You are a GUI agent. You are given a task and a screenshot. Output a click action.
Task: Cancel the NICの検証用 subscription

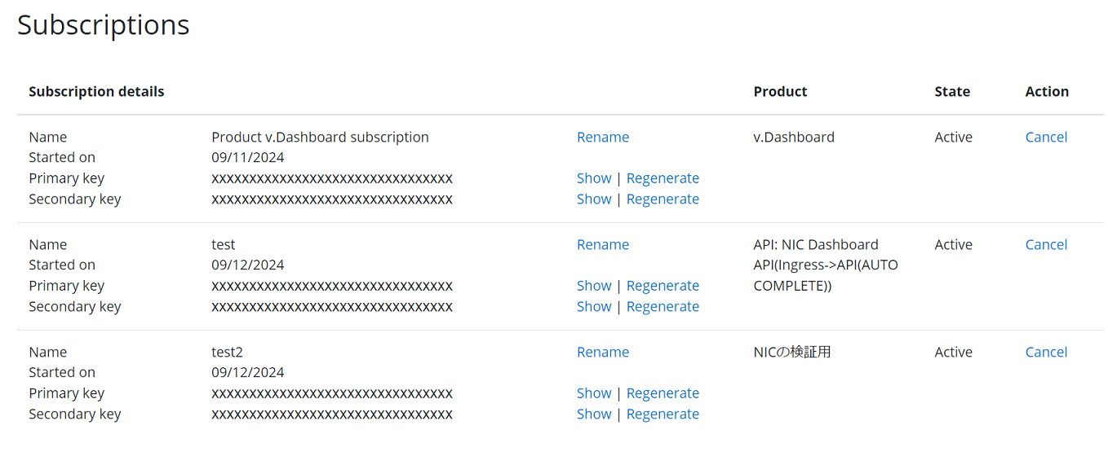click(x=1046, y=352)
